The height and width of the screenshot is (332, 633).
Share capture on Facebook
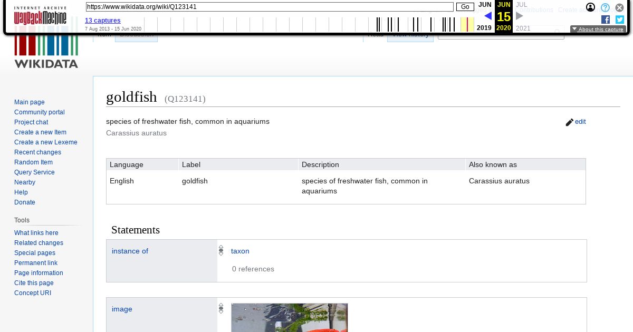click(x=606, y=19)
